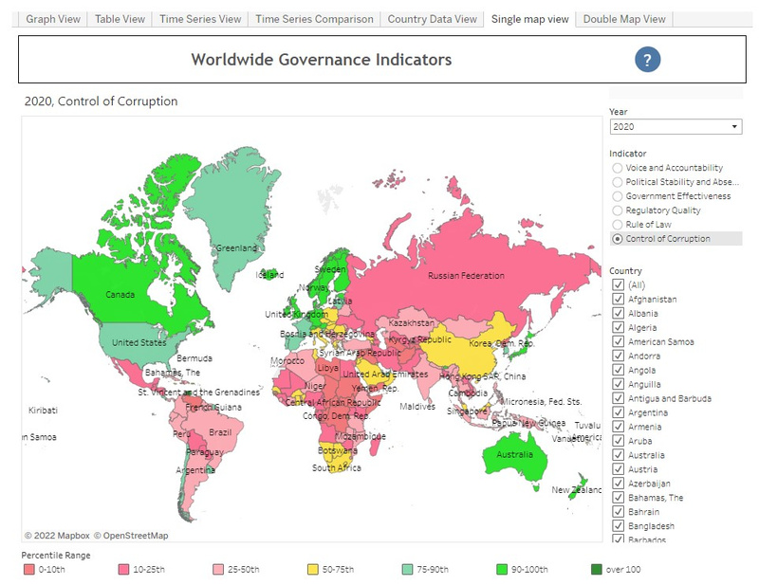This screenshot has width=759, height=585.
Task: Click the 0-10th percentile legend swatch
Action: 30,570
